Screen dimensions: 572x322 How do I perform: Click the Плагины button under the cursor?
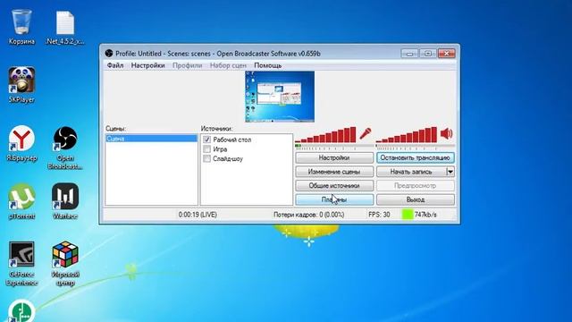tap(334, 199)
